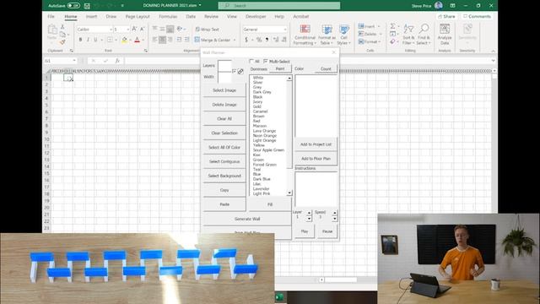The height and width of the screenshot is (304, 540).
Task: Click the Fill Color paint bucket
Action: pyautogui.click(x=124, y=40)
